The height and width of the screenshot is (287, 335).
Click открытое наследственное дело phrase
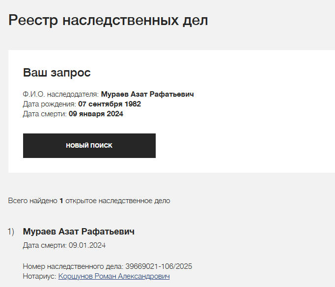(x=118, y=201)
